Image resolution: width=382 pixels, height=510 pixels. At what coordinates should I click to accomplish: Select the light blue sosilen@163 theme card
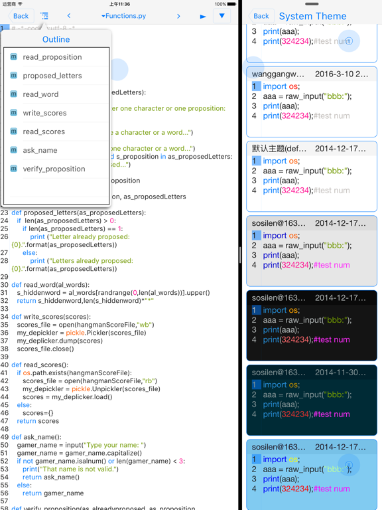(x=312, y=475)
